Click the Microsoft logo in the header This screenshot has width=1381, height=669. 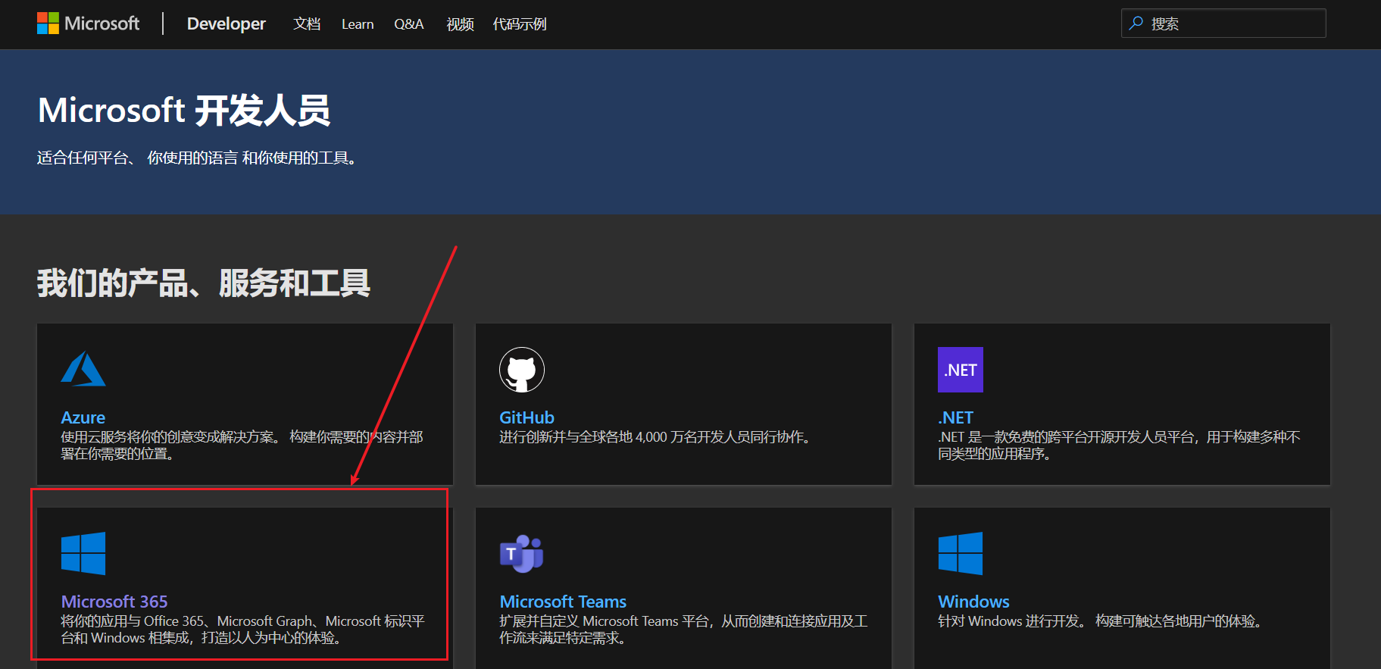click(88, 23)
